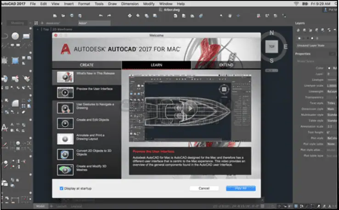Switch to the CREATE tab
This screenshot has width=339, height=210.
pyautogui.click(x=86, y=65)
